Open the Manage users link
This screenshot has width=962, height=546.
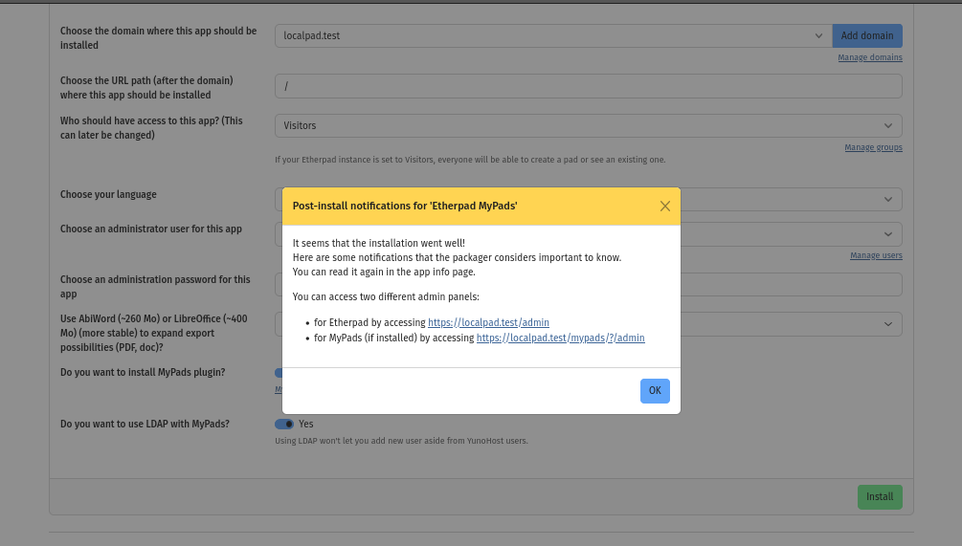click(x=876, y=255)
